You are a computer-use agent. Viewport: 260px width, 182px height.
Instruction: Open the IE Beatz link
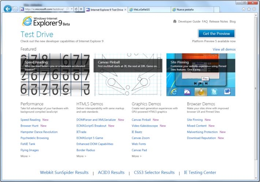[137, 132]
